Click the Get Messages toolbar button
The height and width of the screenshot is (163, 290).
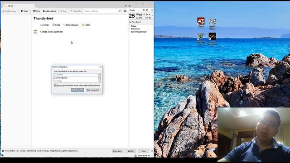tap(9, 11)
